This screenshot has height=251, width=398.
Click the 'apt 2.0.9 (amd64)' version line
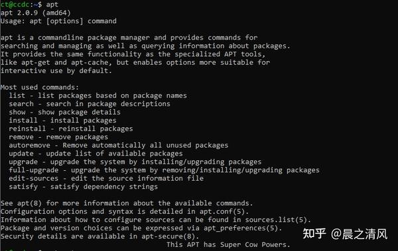[x=36, y=13]
